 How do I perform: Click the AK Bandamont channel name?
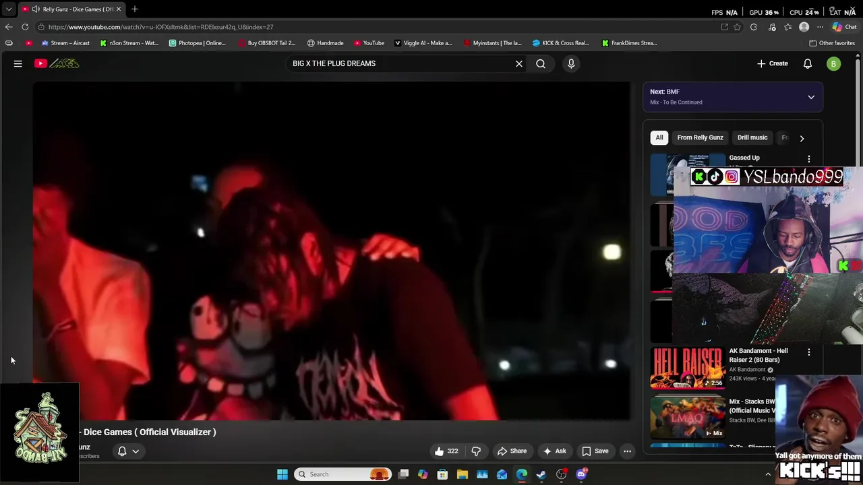[x=747, y=370]
